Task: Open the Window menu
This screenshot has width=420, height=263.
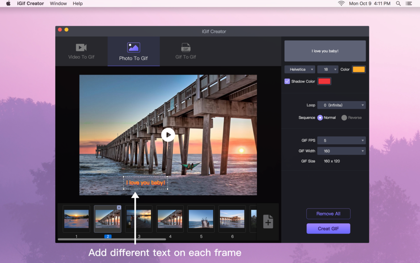Action: [x=58, y=3]
